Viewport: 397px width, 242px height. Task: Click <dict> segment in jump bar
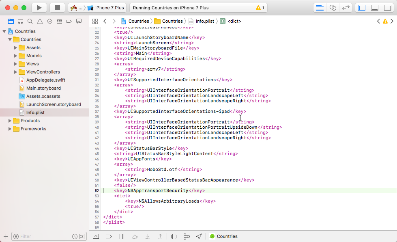pos(231,21)
